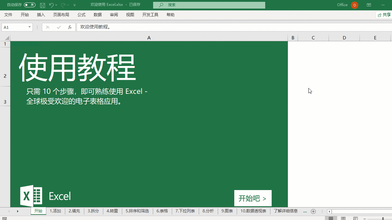Image resolution: width=392 pixels, height=220 pixels.
Task: Select the 开始 sheet tab
Action: 38,211
